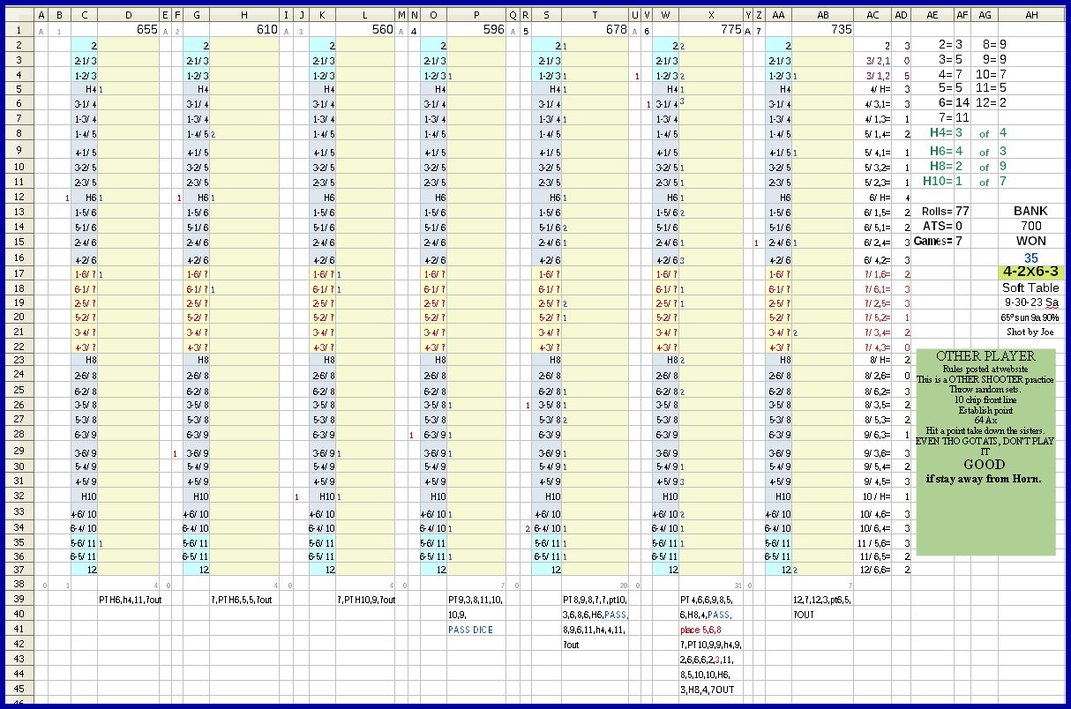The height and width of the screenshot is (709, 1071).
Task: Select column header AE
Action: [932, 15]
